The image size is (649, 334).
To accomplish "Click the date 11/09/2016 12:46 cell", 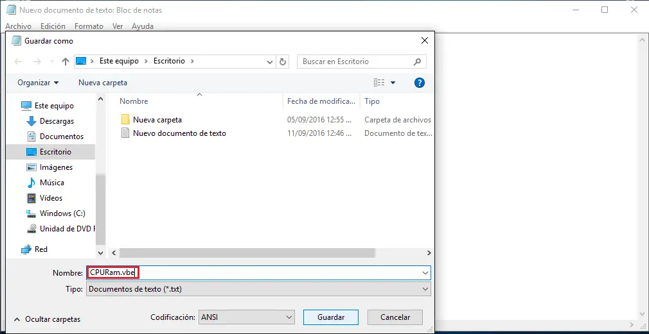I will pyautogui.click(x=320, y=133).
